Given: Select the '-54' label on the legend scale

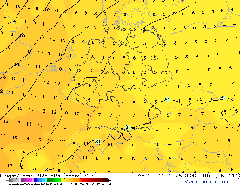Looking at the screenshot, I should click(x=12, y=184).
